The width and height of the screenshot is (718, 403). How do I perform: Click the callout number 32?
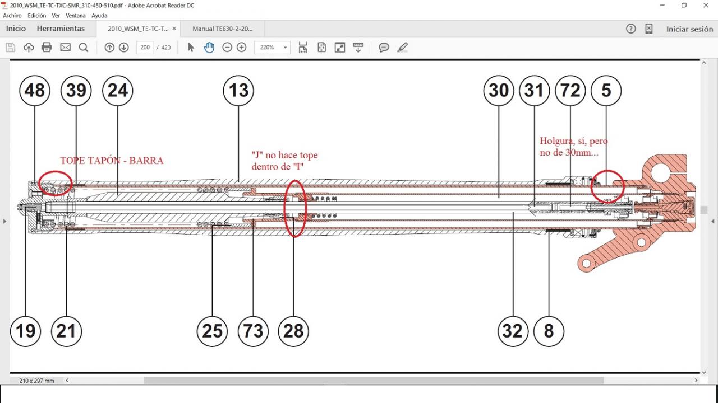pyautogui.click(x=513, y=331)
